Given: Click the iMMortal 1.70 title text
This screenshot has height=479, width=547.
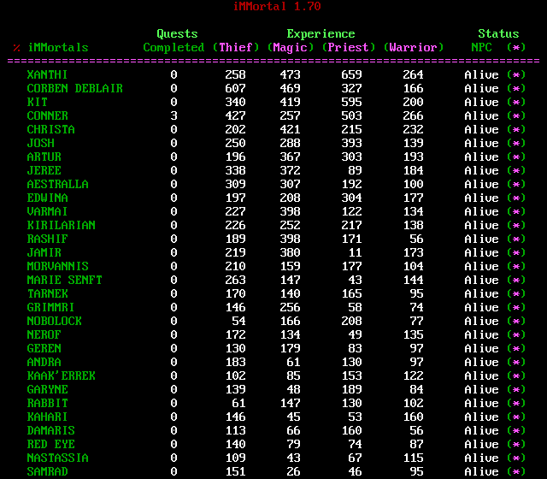Looking at the screenshot, I should pos(276,6).
